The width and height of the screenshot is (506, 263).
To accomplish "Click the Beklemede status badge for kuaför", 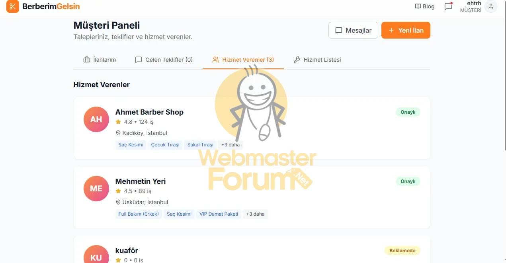I will (x=402, y=251).
